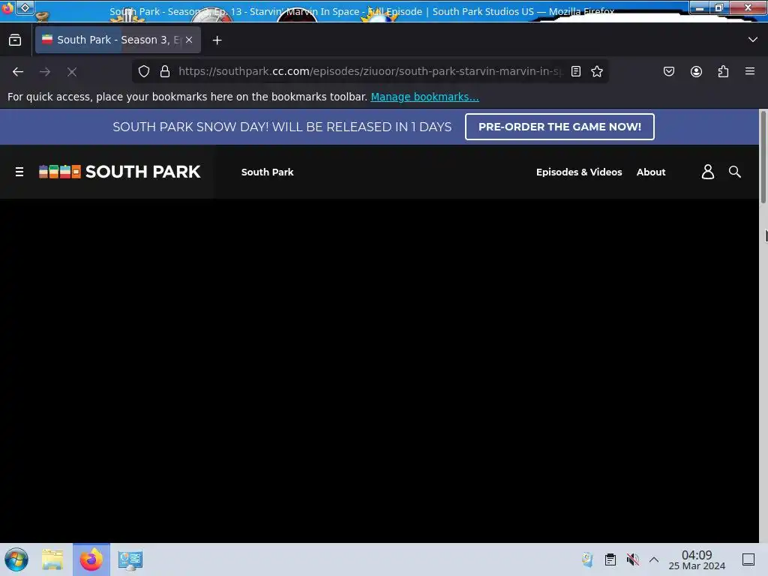Viewport: 768px width, 576px height.
Task: Open the tracking protection shield icon
Action: click(144, 71)
